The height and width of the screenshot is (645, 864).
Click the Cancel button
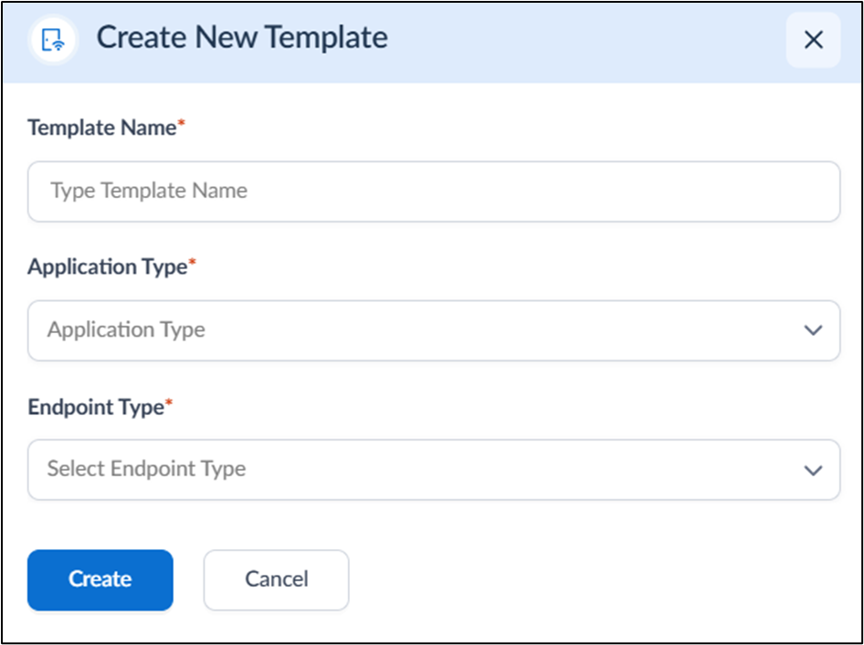[x=276, y=579]
